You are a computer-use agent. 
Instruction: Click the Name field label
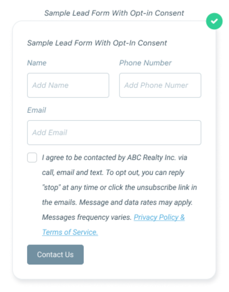37,63
